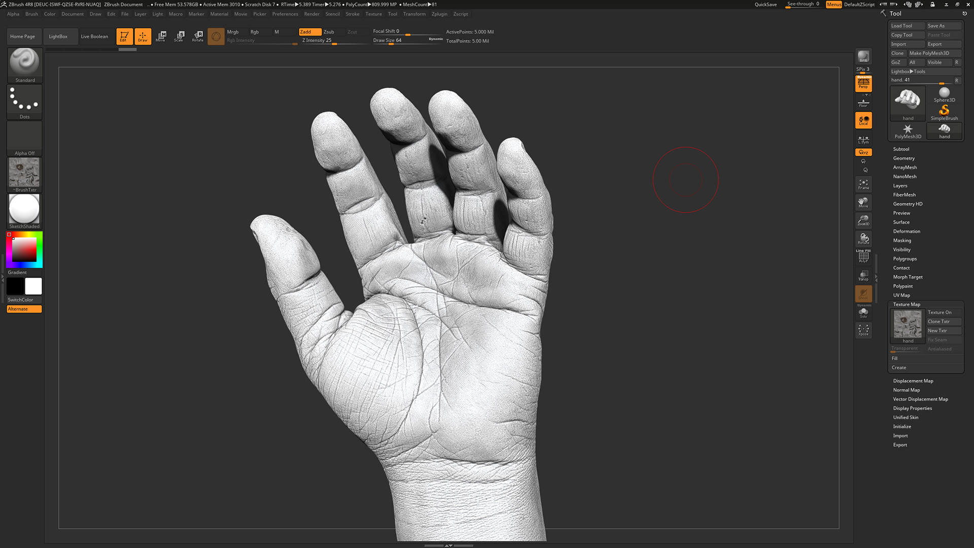Open the Zplugin menu

[x=439, y=14]
